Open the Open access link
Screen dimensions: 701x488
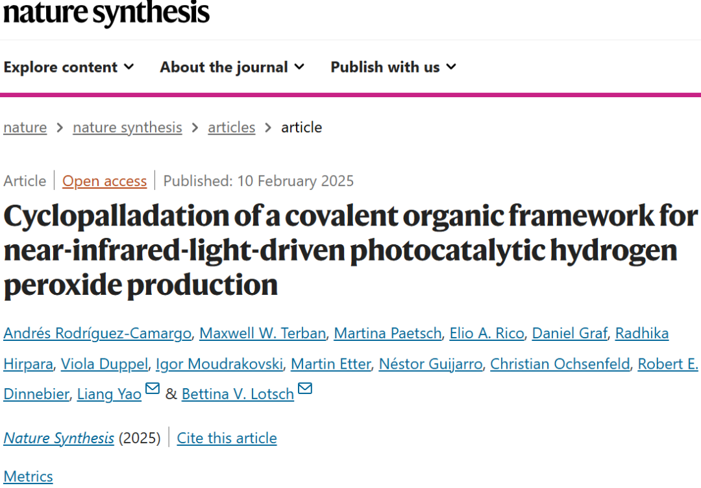click(x=105, y=181)
